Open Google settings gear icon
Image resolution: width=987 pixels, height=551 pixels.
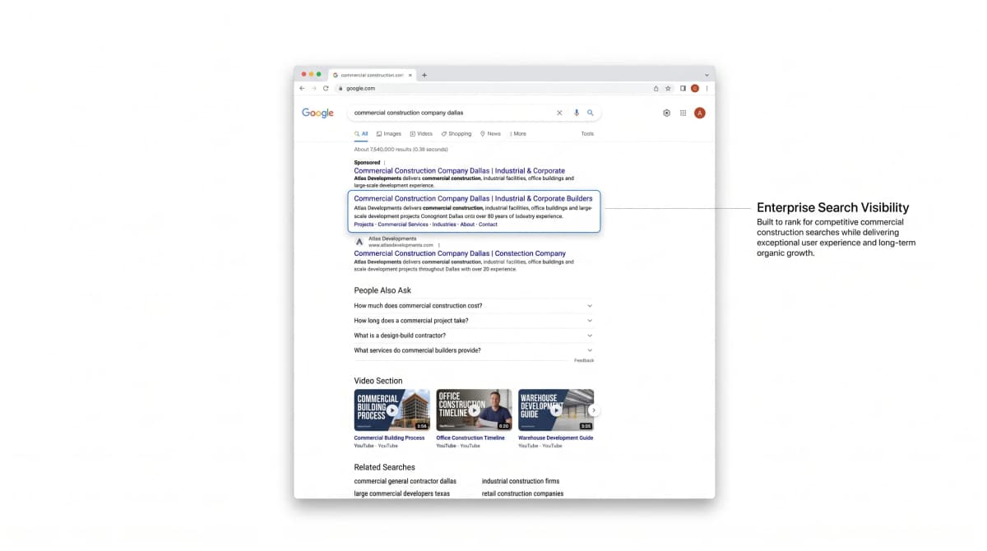pyautogui.click(x=667, y=113)
